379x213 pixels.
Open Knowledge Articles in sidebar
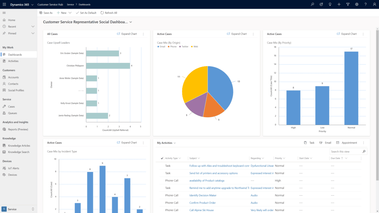tap(19, 146)
